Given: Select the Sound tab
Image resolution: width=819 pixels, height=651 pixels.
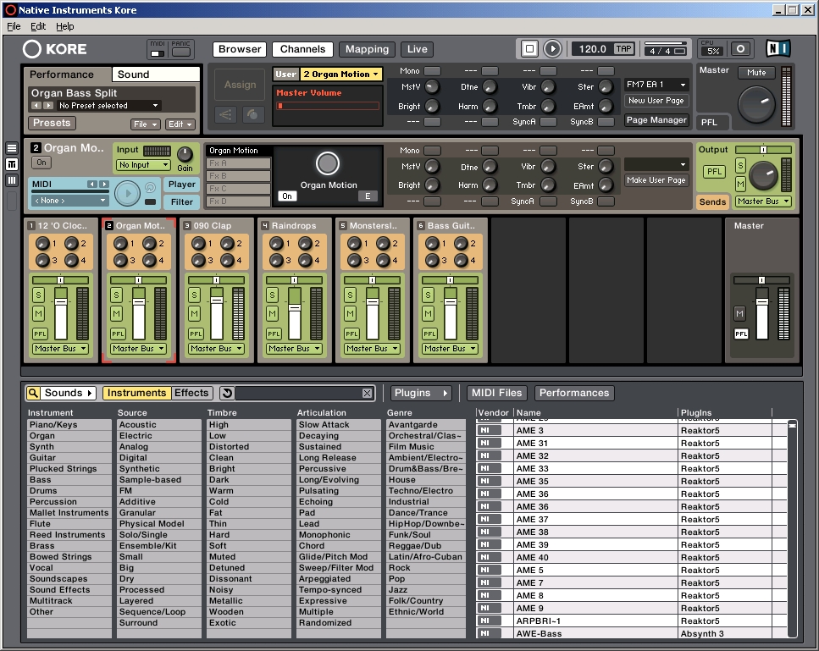Looking at the screenshot, I should pos(155,74).
